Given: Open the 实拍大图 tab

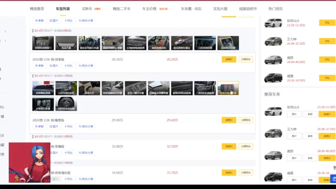Looking at the screenshot, I should pos(220,9).
